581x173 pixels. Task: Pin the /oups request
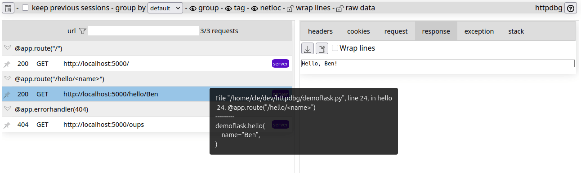7,125
